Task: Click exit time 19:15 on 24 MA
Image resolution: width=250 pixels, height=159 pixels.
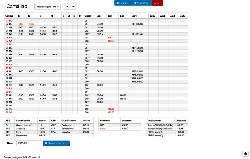Action: 54,99
